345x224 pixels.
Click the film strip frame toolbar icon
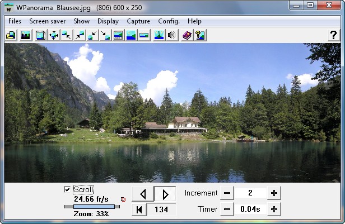click(x=118, y=35)
